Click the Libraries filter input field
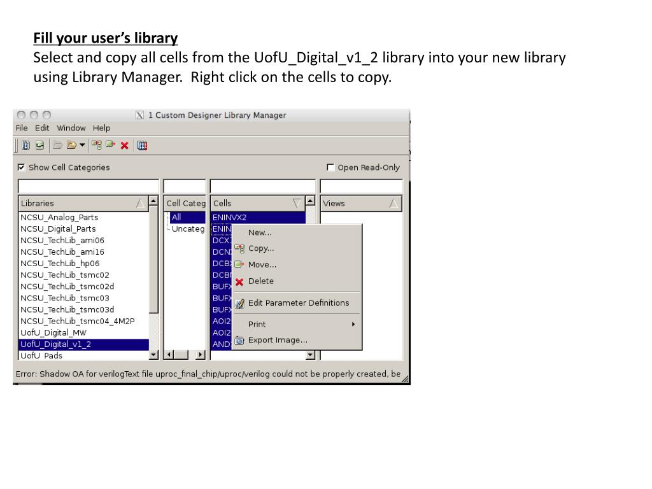The height and width of the screenshot is (489, 652). point(89,187)
